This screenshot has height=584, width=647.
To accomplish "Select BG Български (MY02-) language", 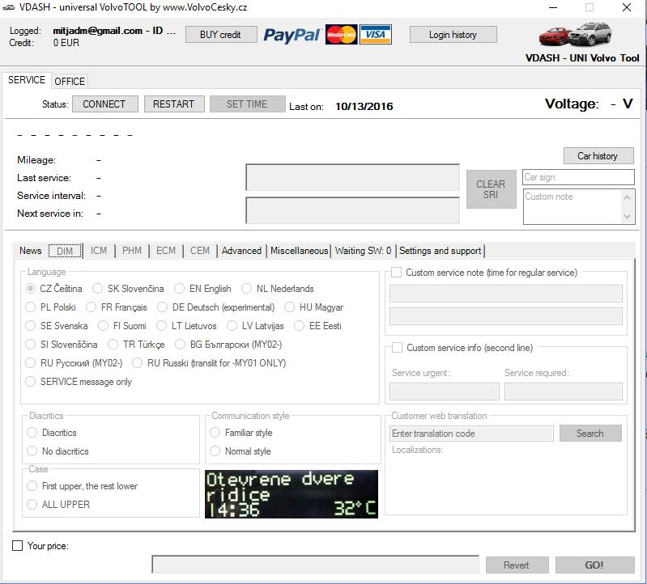I will tap(228, 344).
